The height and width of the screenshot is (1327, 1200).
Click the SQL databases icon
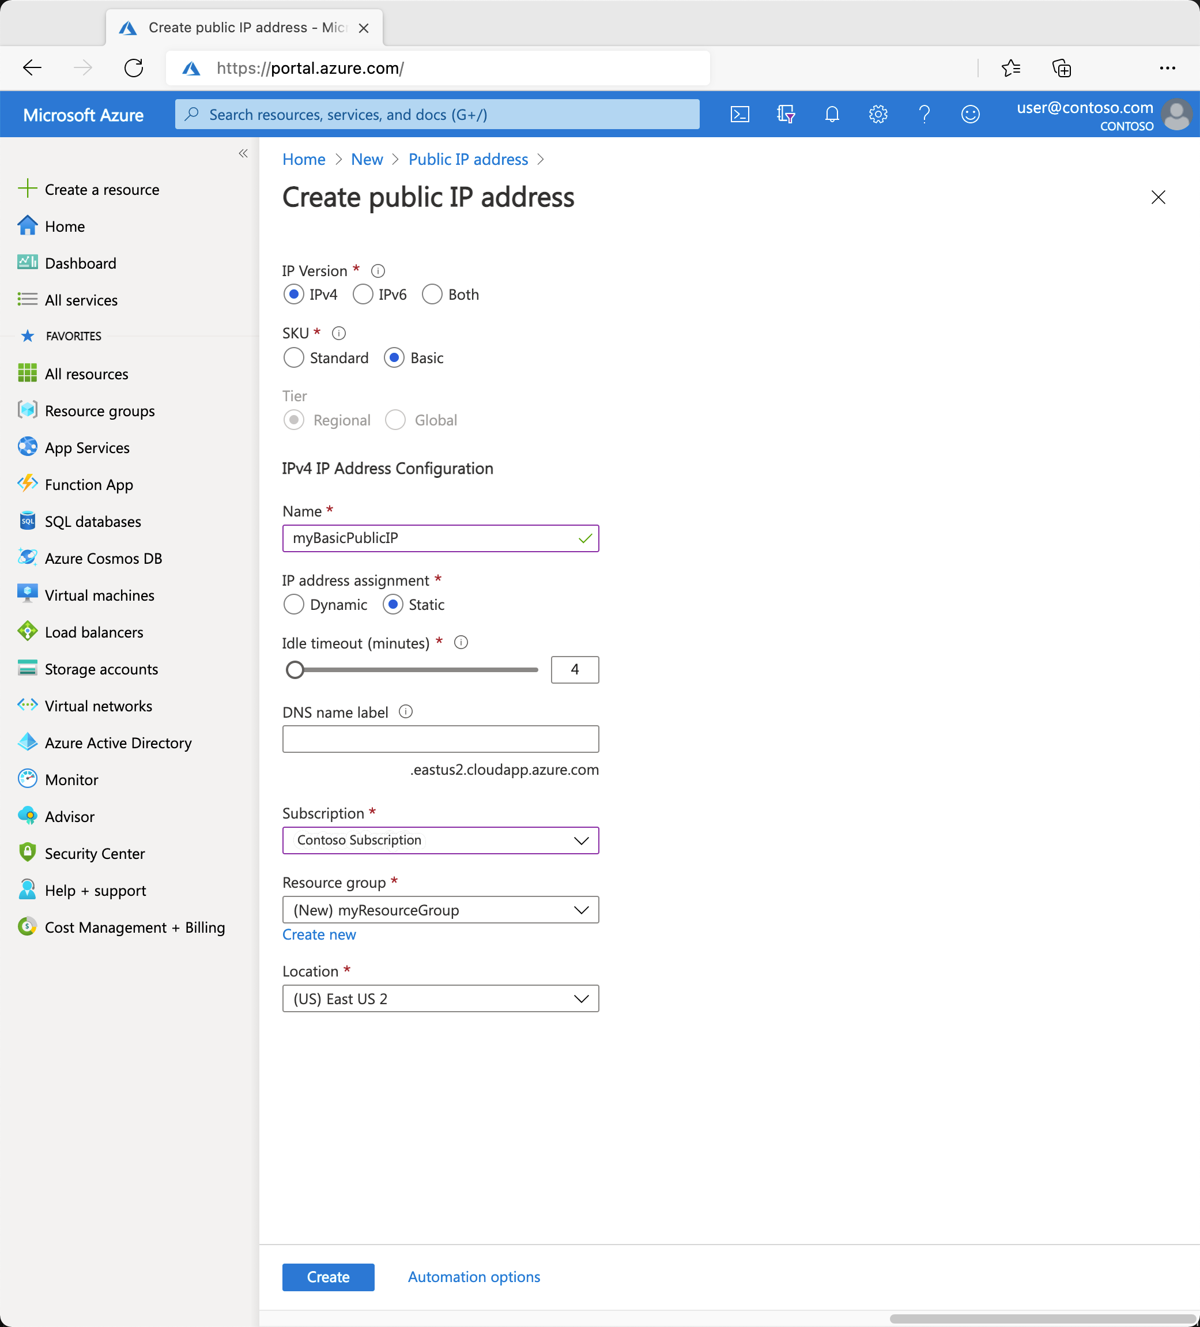pyautogui.click(x=27, y=521)
